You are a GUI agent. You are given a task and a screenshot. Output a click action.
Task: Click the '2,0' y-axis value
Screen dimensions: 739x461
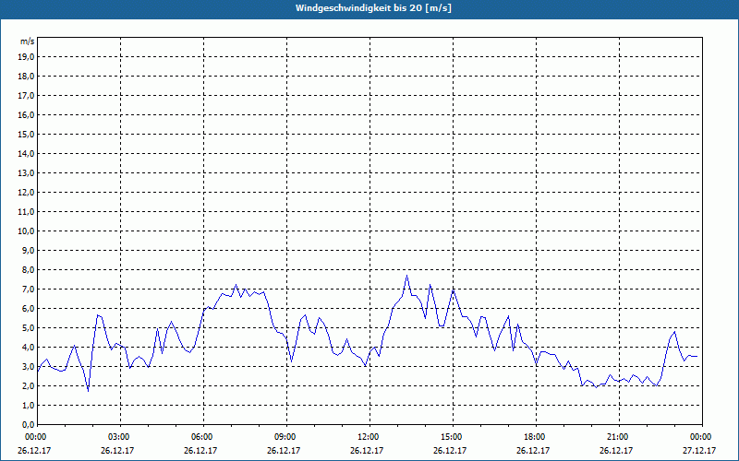point(28,385)
